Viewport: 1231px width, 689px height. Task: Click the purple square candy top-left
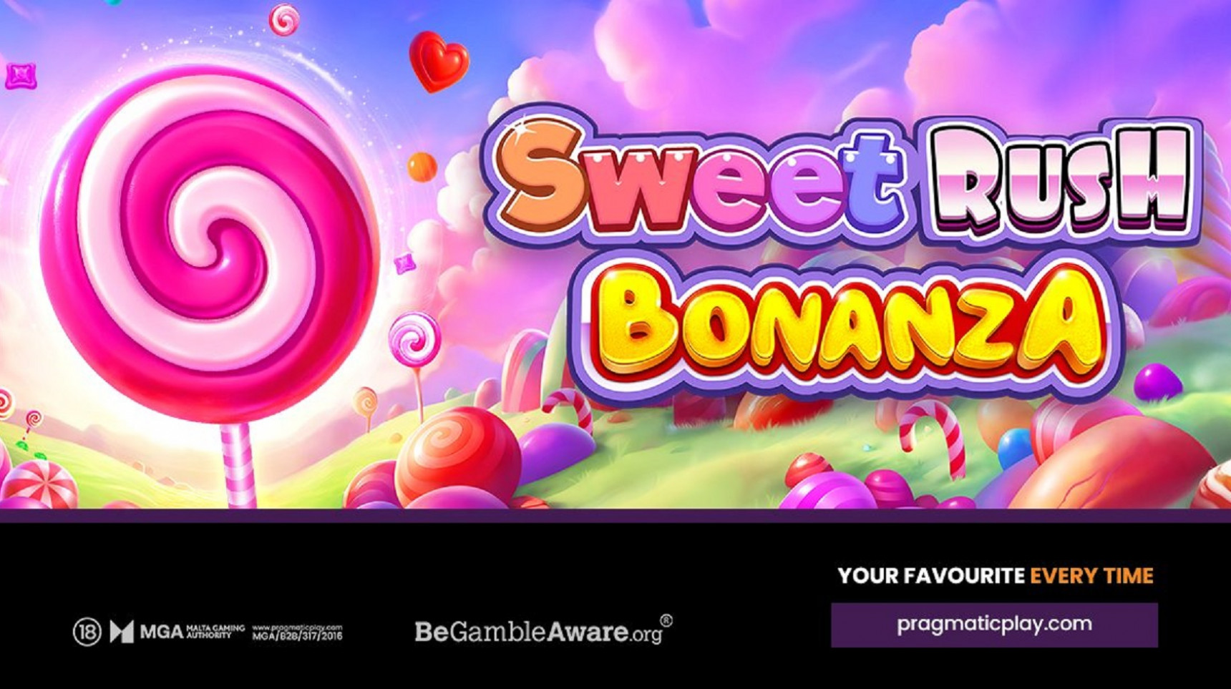(x=21, y=75)
